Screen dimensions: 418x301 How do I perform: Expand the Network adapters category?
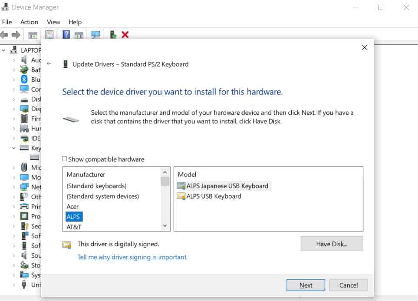[x=14, y=187]
